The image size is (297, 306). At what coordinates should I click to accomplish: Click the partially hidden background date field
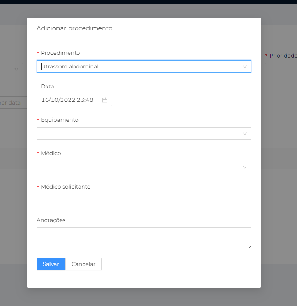click(x=12, y=103)
